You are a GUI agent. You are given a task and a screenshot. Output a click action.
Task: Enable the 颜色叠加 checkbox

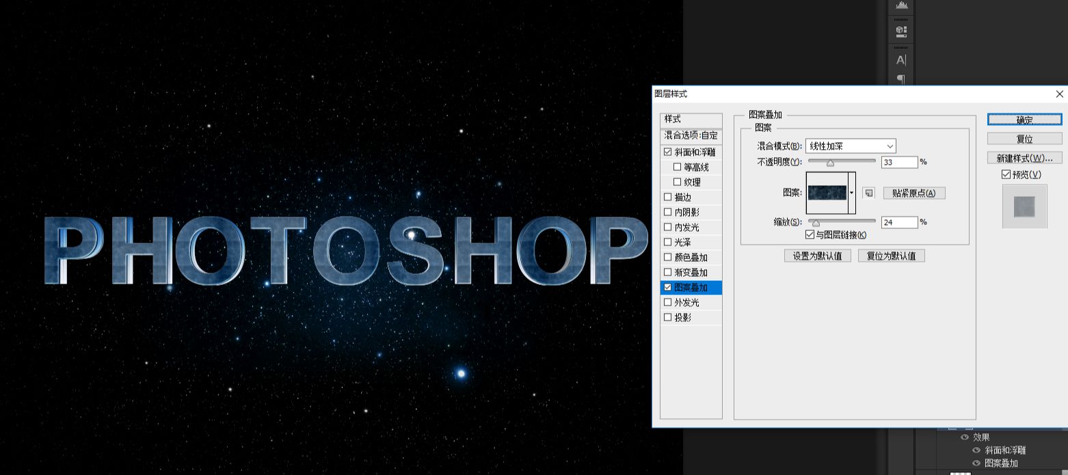pyautogui.click(x=668, y=258)
